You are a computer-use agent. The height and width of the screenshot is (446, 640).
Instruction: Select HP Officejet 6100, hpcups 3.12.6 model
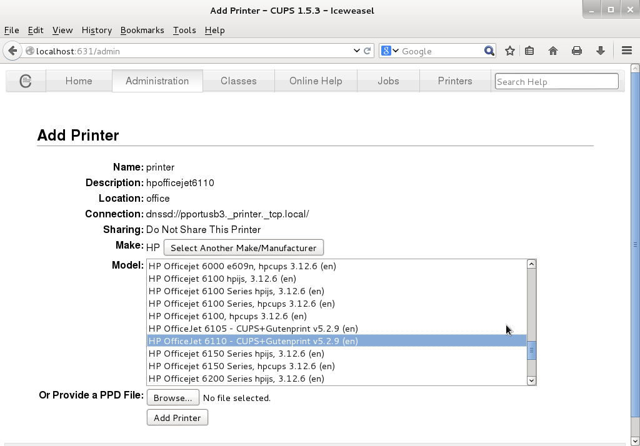[x=337, y=316]
